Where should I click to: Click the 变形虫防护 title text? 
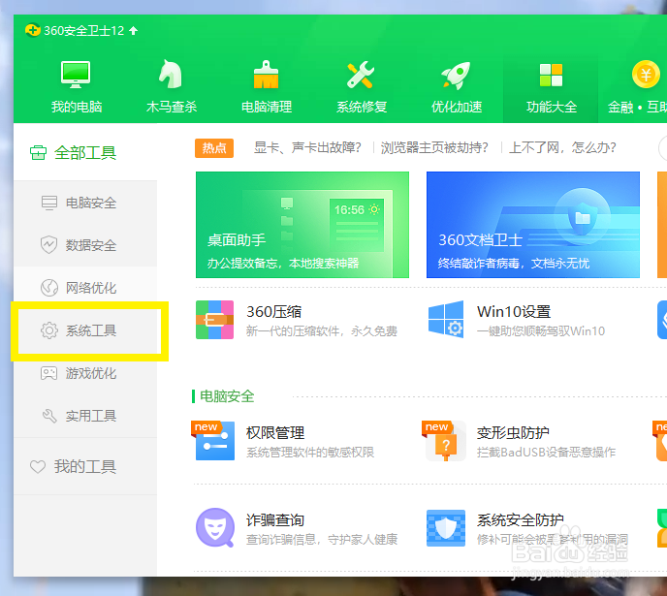tap(513, 433)
